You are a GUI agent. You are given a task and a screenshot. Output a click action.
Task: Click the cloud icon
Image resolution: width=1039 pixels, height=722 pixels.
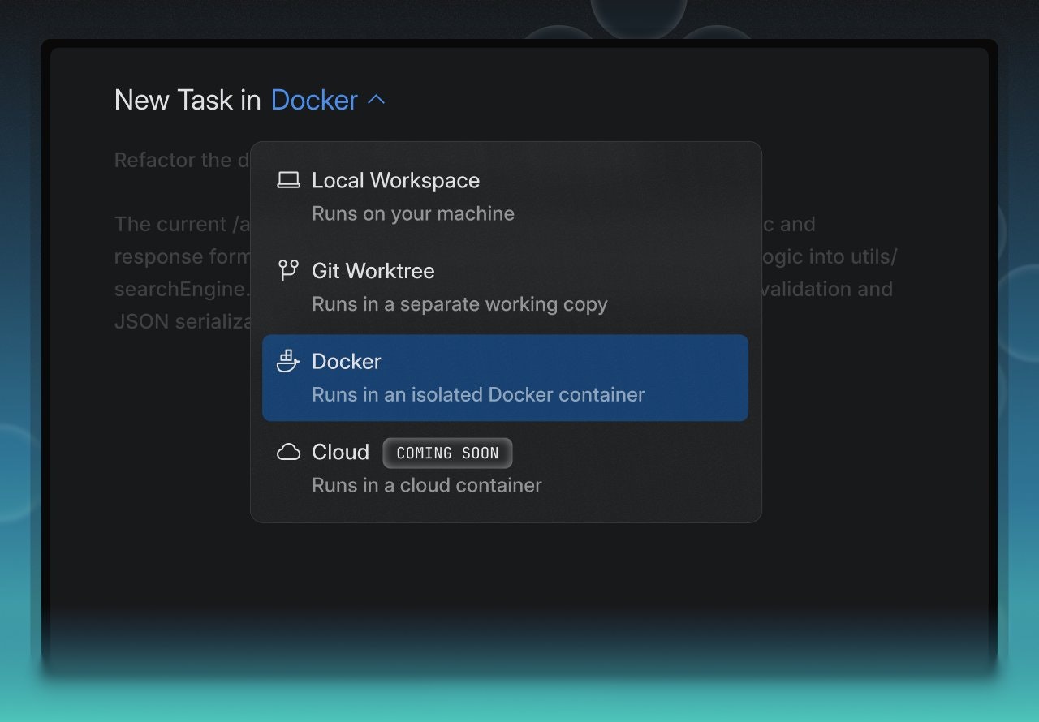tap(288, 452)
